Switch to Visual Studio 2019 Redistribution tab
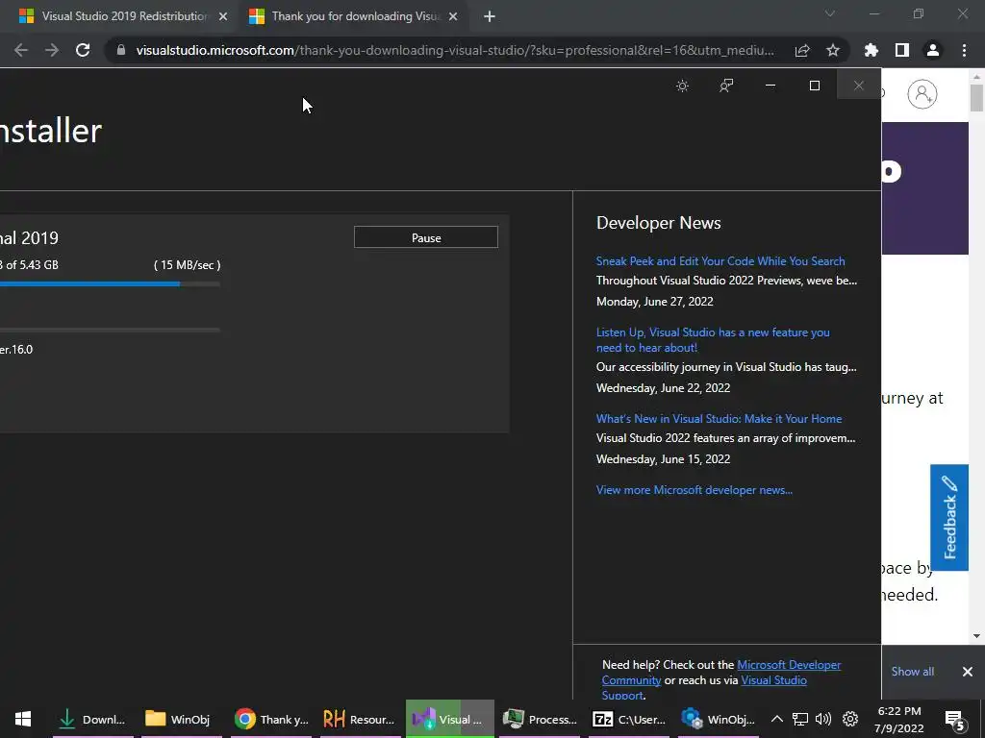 tap(124, 16)
